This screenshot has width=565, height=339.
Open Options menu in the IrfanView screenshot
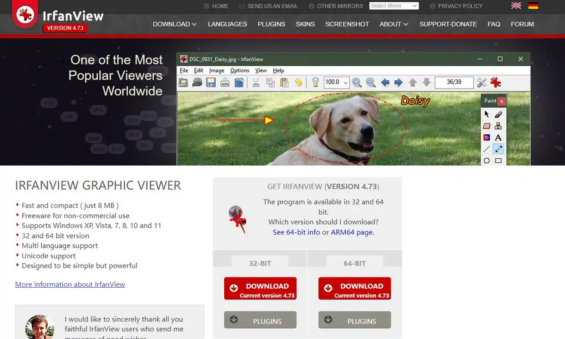click(240, 70)
